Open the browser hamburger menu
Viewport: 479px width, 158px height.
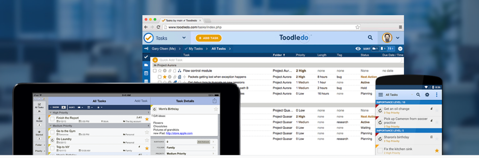tap(400, 27)
